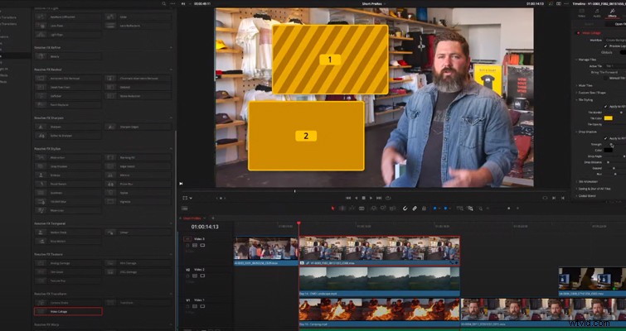Choose the Stop Motion effect
The image size is (626, 331).
(68, 241)
